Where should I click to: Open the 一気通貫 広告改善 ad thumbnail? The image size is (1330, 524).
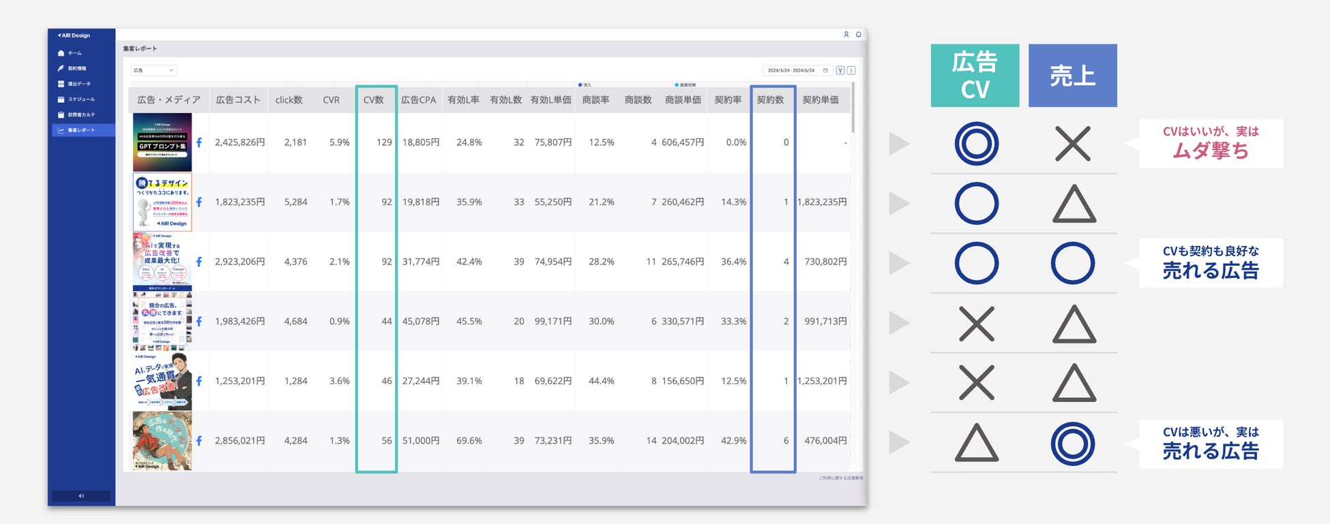tap(162, 381)
